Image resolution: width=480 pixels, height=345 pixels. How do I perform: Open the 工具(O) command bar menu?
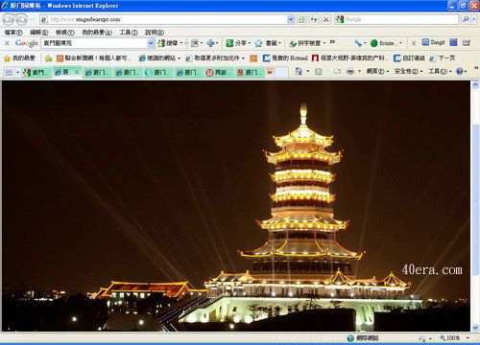[x=440, y=71]
